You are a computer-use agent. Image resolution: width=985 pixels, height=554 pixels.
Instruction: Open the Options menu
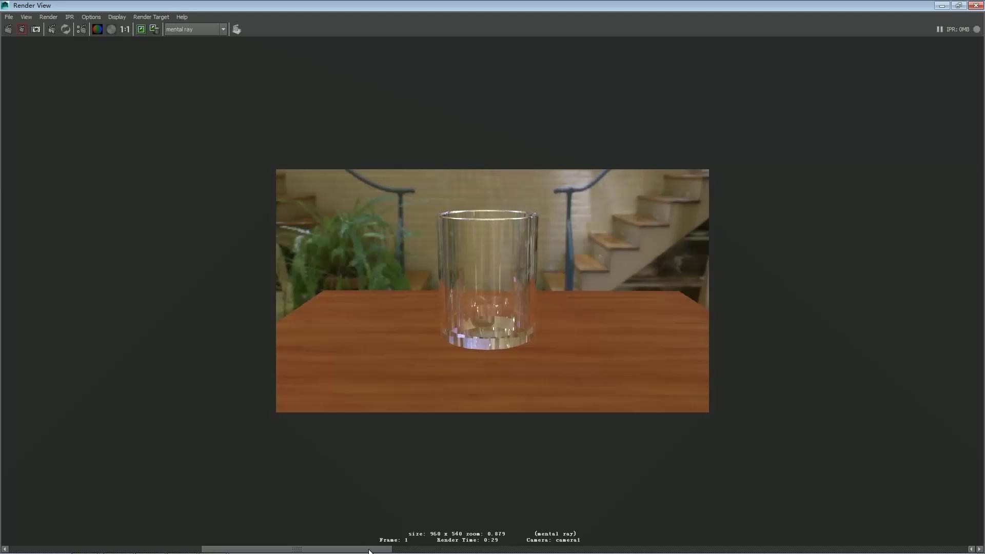91,17
